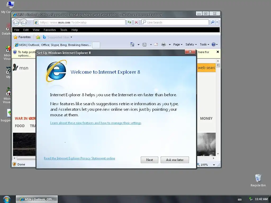The width and height of the screenshot is (271, 203).
Task: Open the zoom level dropdown arrow
Action: [x=214, y=165]
